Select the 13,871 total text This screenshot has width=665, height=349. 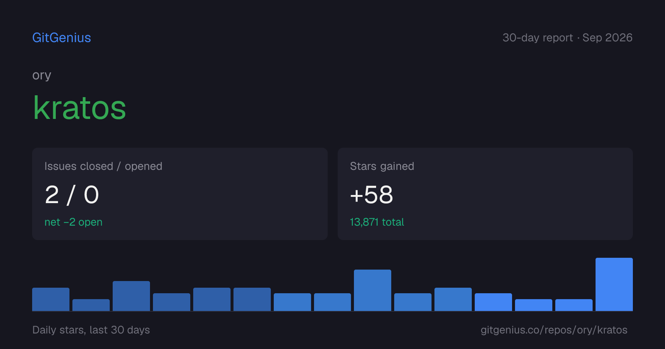[x=377, y=222]
